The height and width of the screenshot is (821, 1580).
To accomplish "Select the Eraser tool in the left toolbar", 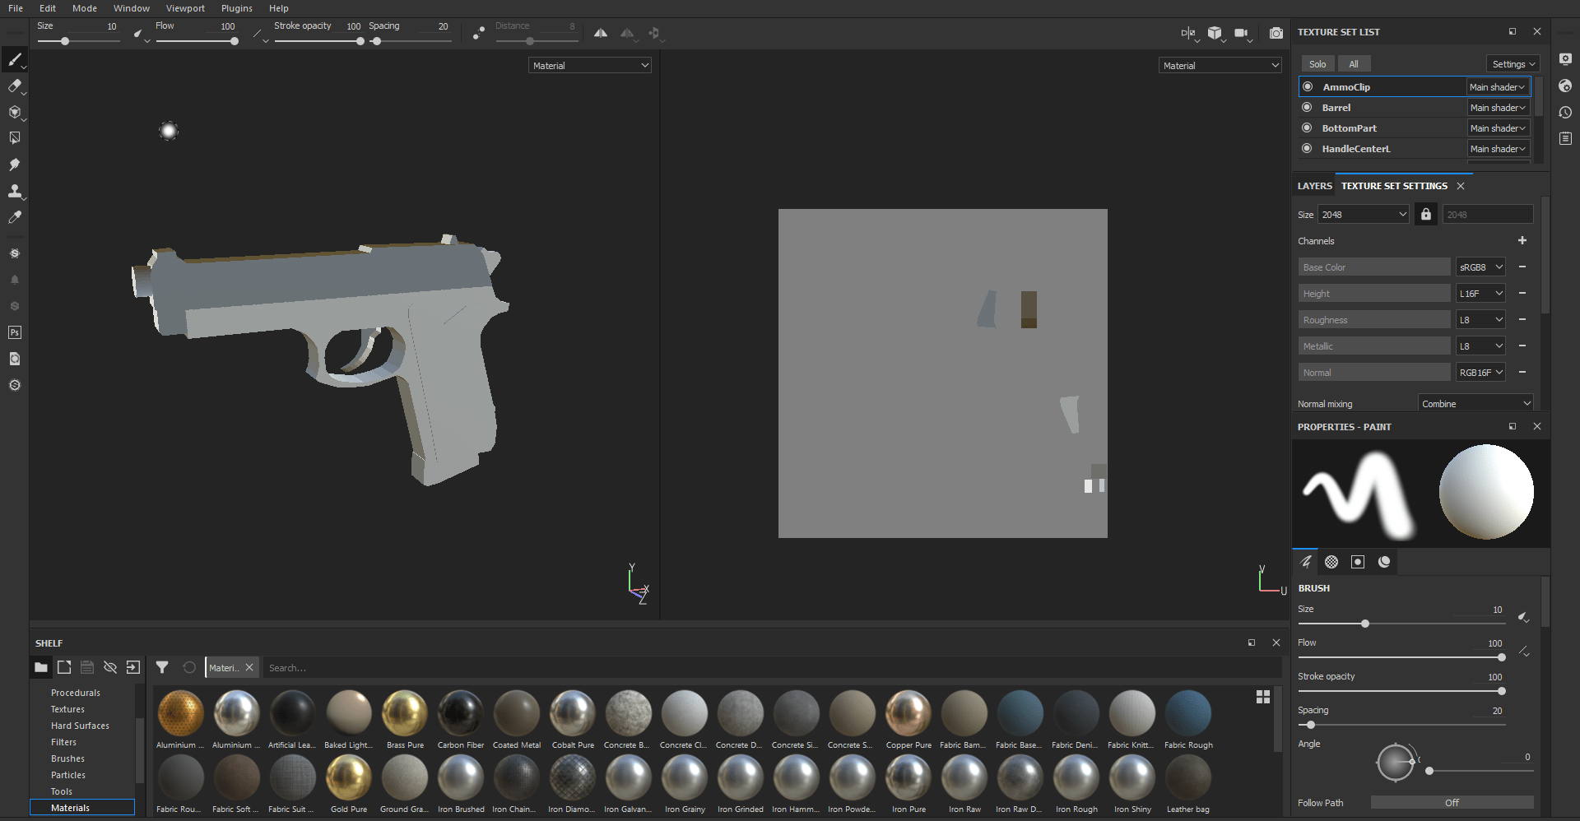I will (15, 86).
